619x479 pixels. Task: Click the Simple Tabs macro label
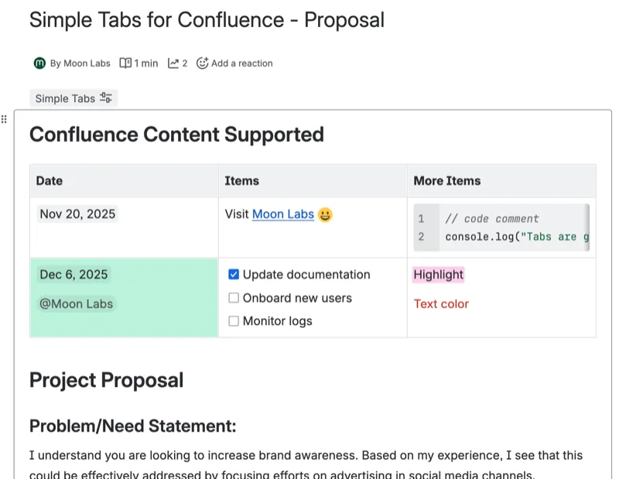click(65, 98)
